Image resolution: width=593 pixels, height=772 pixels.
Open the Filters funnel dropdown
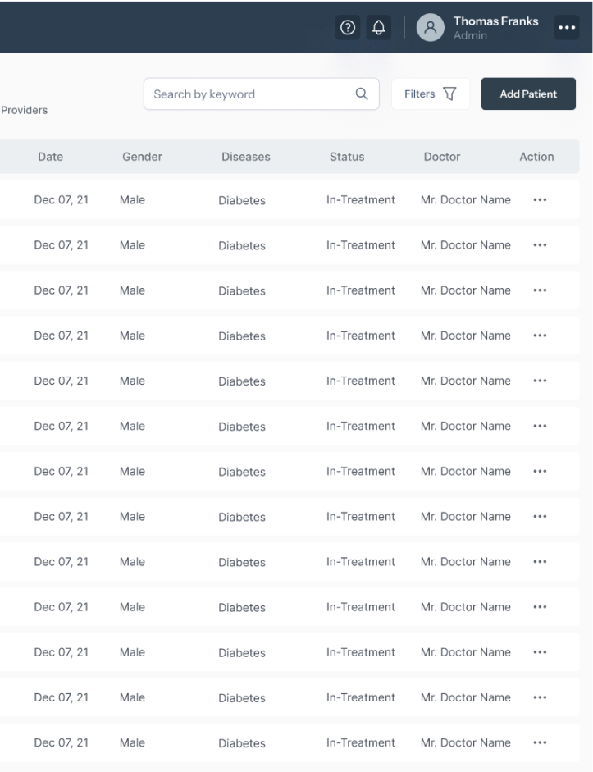[431, 94]
